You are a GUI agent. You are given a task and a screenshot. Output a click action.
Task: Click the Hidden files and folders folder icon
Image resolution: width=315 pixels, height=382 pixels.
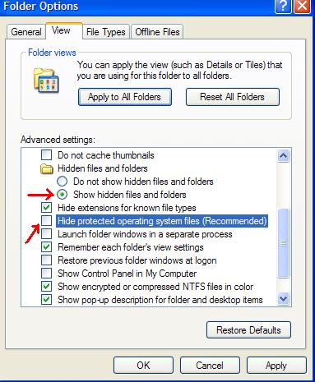click(x=47, y=168)
